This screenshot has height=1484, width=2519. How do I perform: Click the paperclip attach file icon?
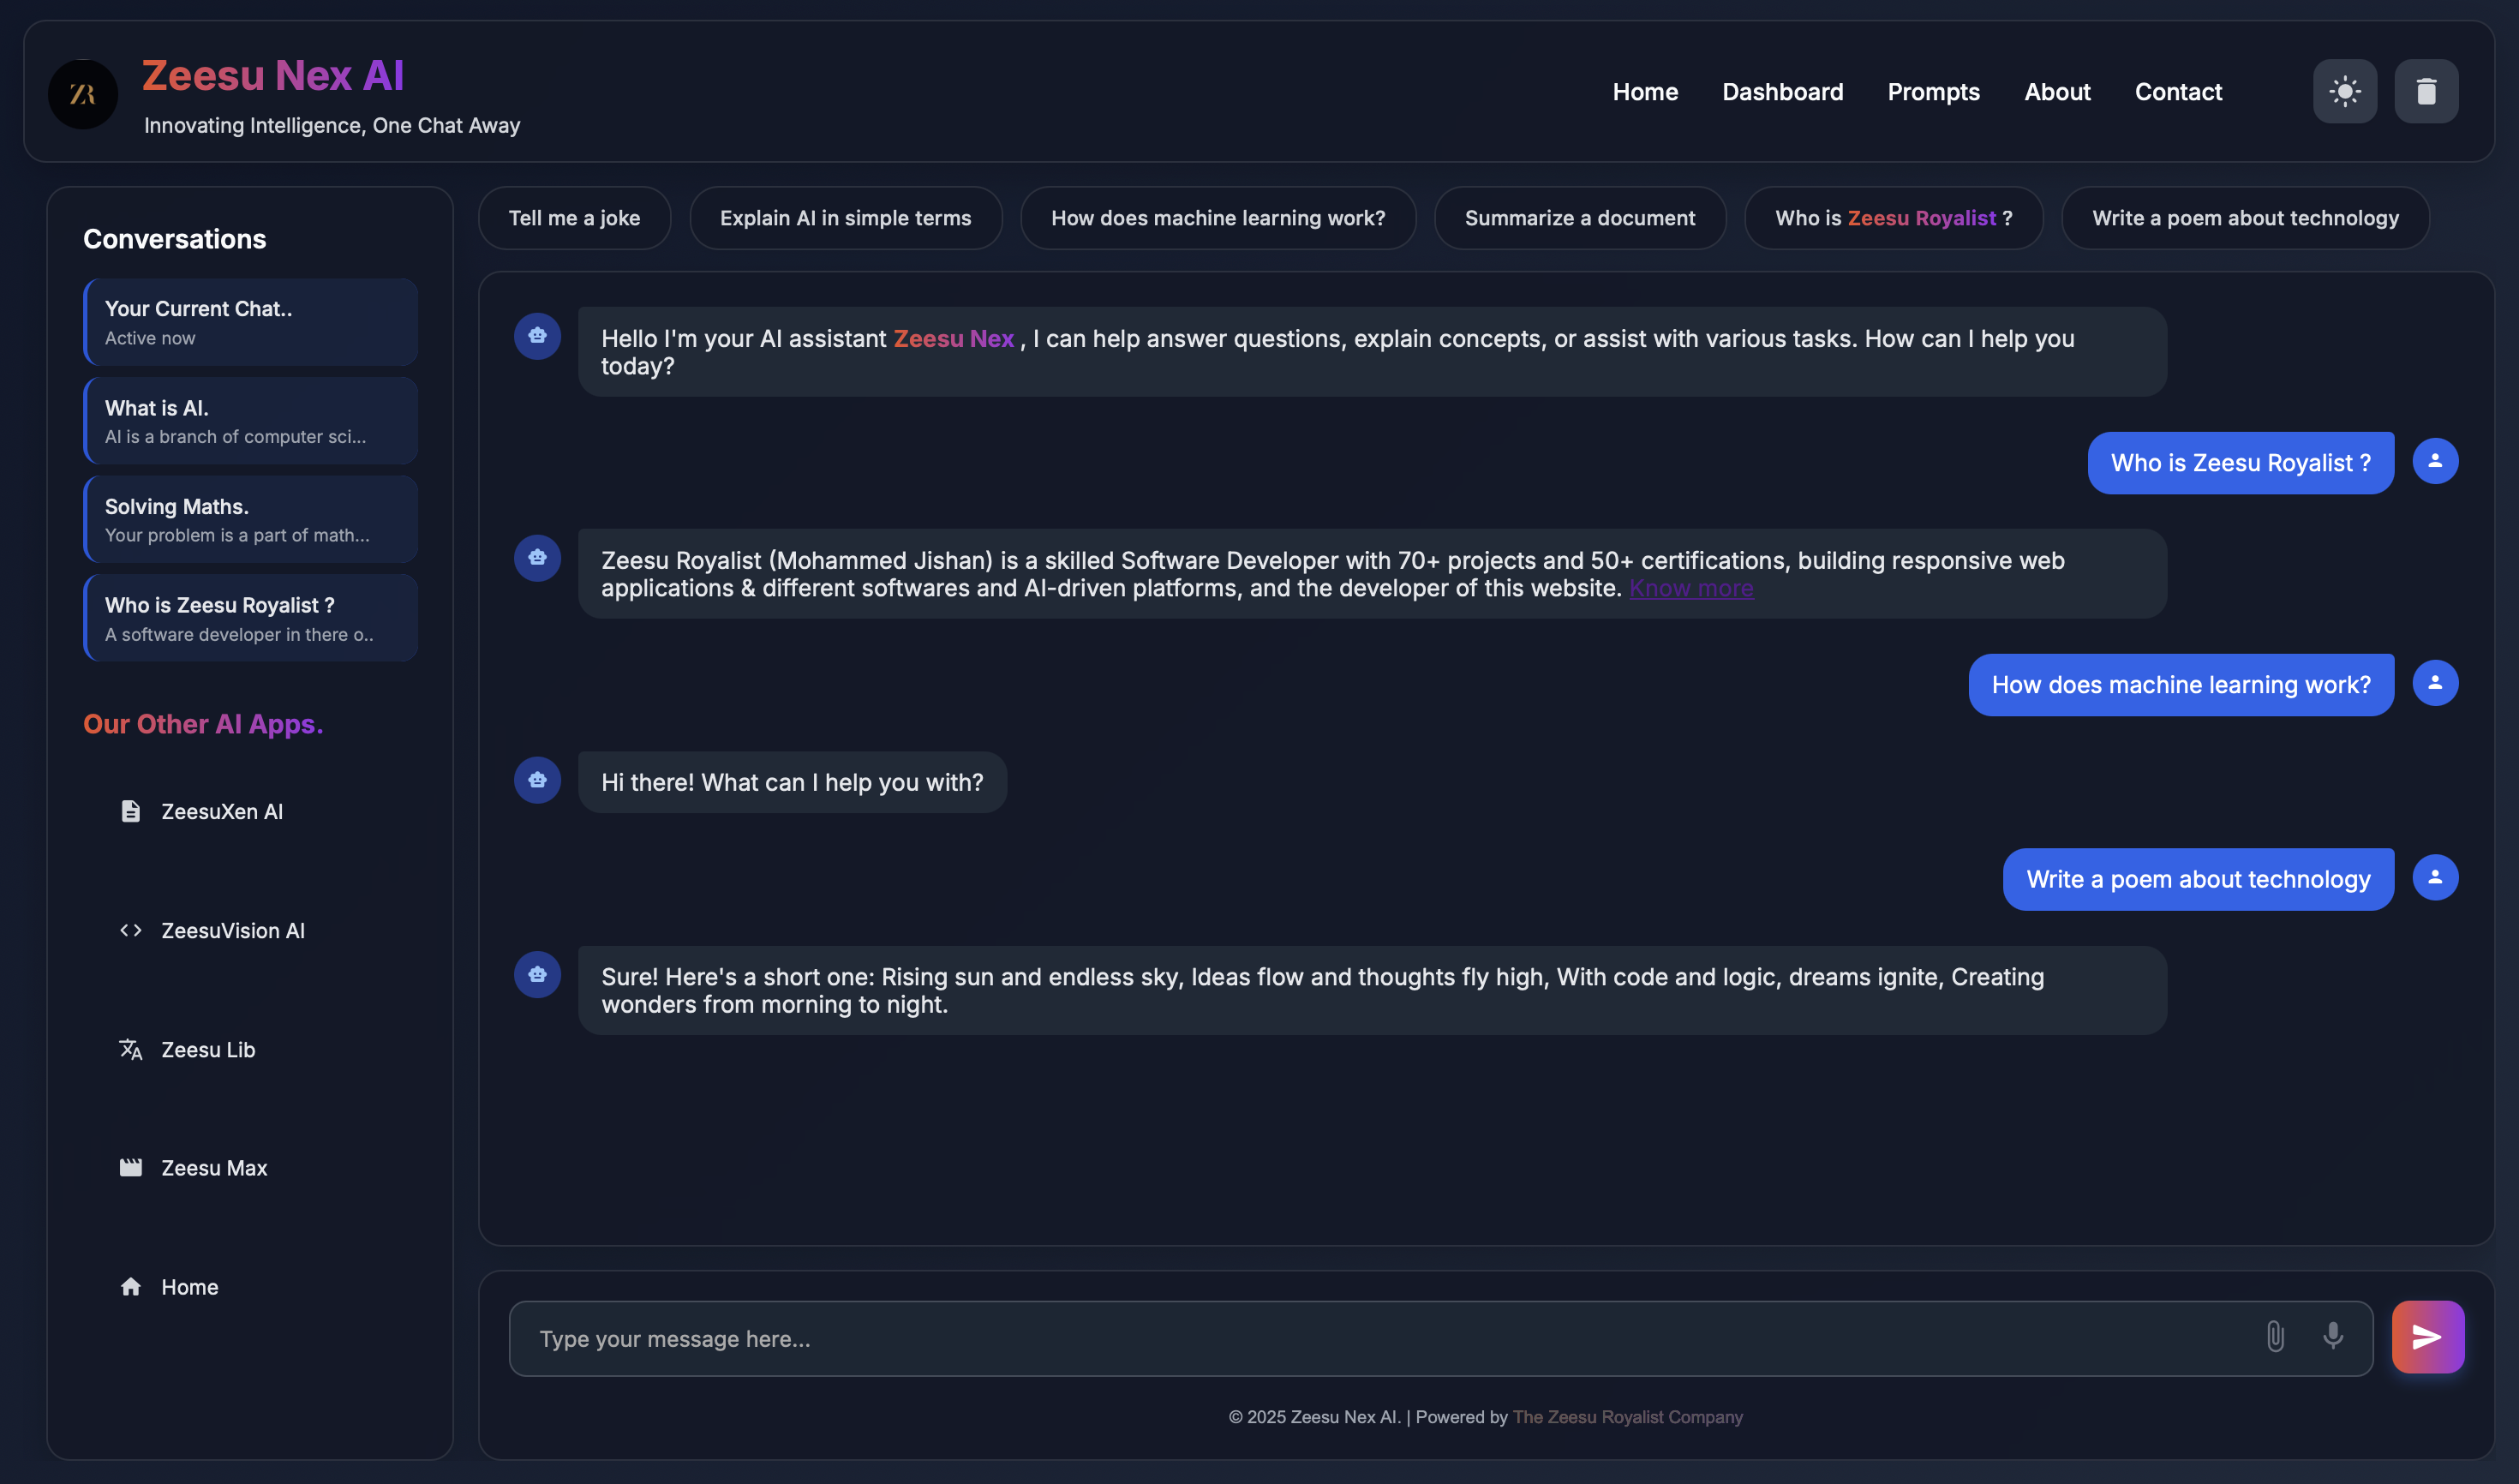2275,1337
